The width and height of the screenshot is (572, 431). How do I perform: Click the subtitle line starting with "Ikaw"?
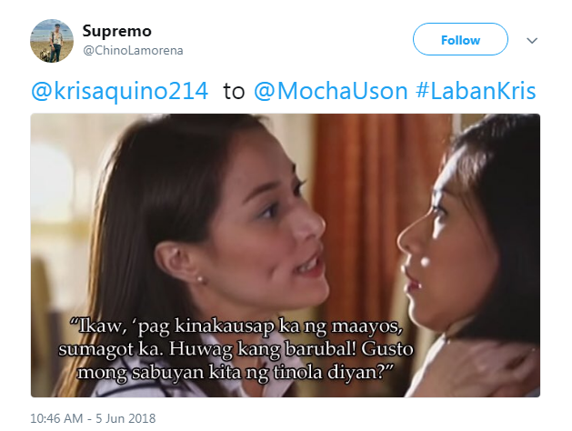(236, 326)
